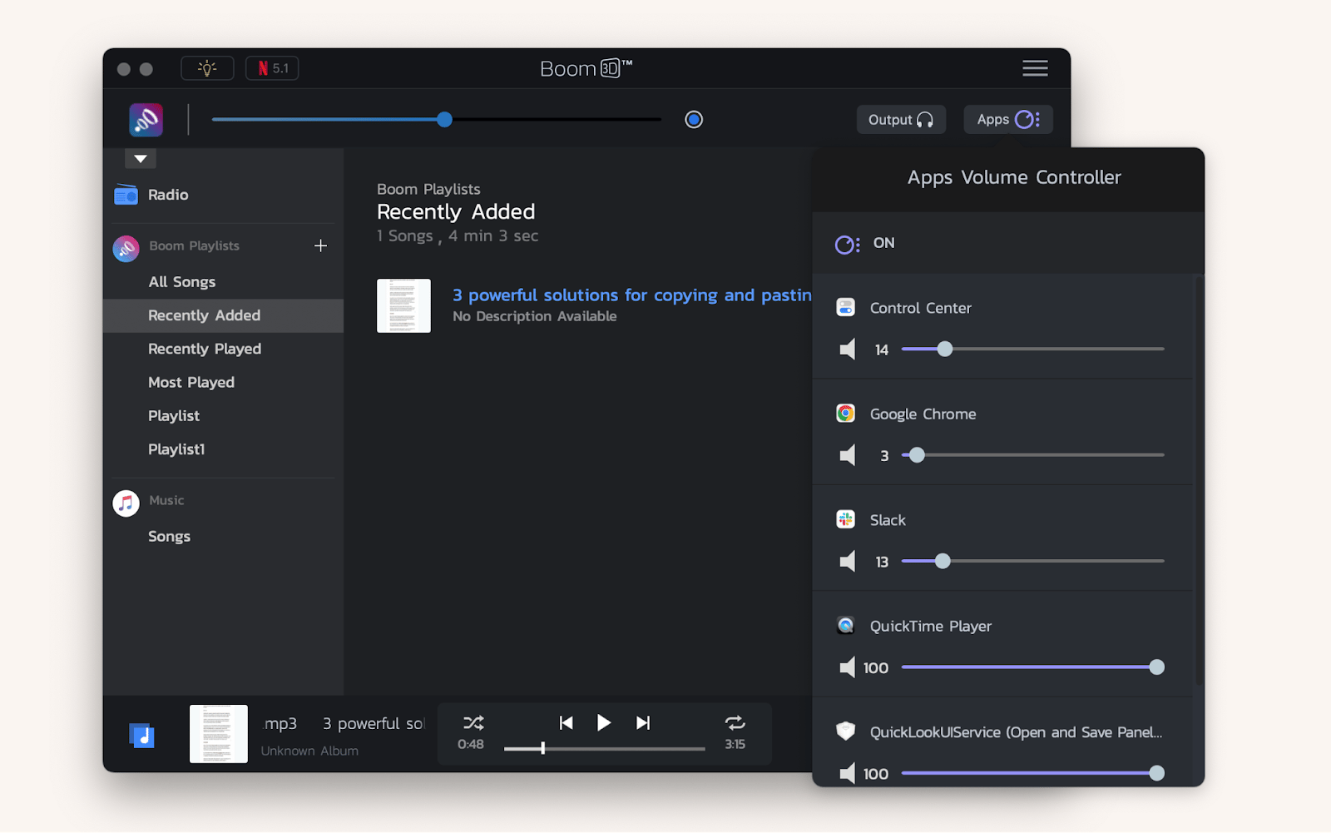Adjust the Google Chrome volume slider
Screen dimensions: 1331x833
click(x=1032, y=455)
